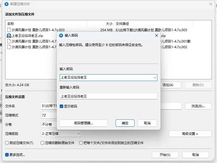217x163 pixels.
Task: Untick the 显示密码 checkbox
Action: pyautogui.click(x=62, y=106)
